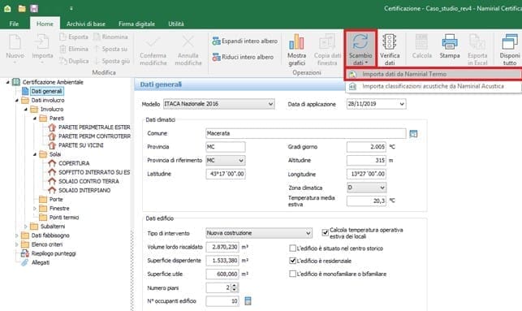Open the Scambio dati dropdown

pyautogui.click(x=360, y=48)
